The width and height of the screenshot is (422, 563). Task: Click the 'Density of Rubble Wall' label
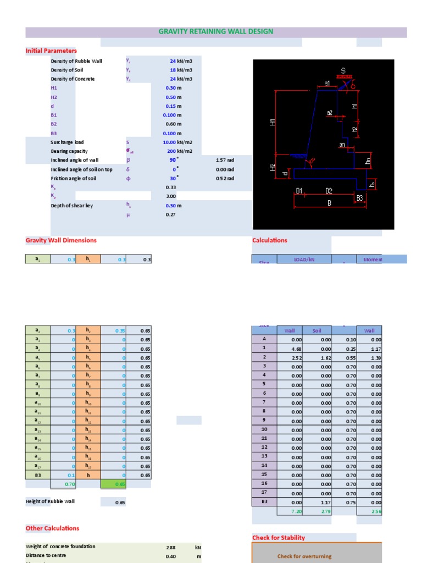(76, 61)
